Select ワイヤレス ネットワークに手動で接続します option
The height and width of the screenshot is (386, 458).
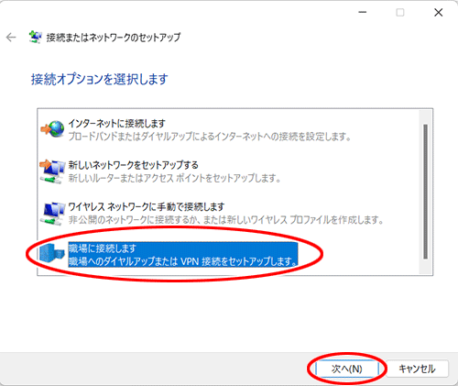tap(147, 207)
